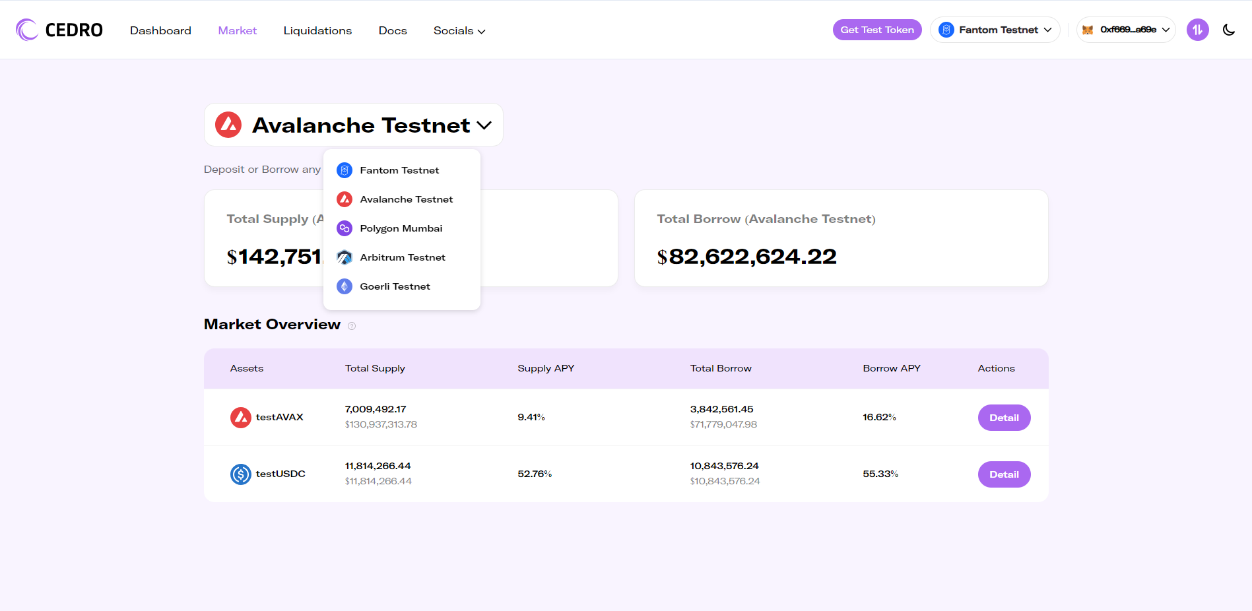Open the Dashboard page
This screenshot has height=611, width=1252.
click(160, 30)
